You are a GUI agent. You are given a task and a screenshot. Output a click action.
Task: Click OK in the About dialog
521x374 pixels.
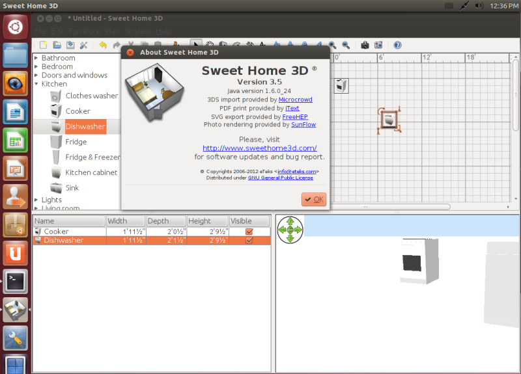314,200
